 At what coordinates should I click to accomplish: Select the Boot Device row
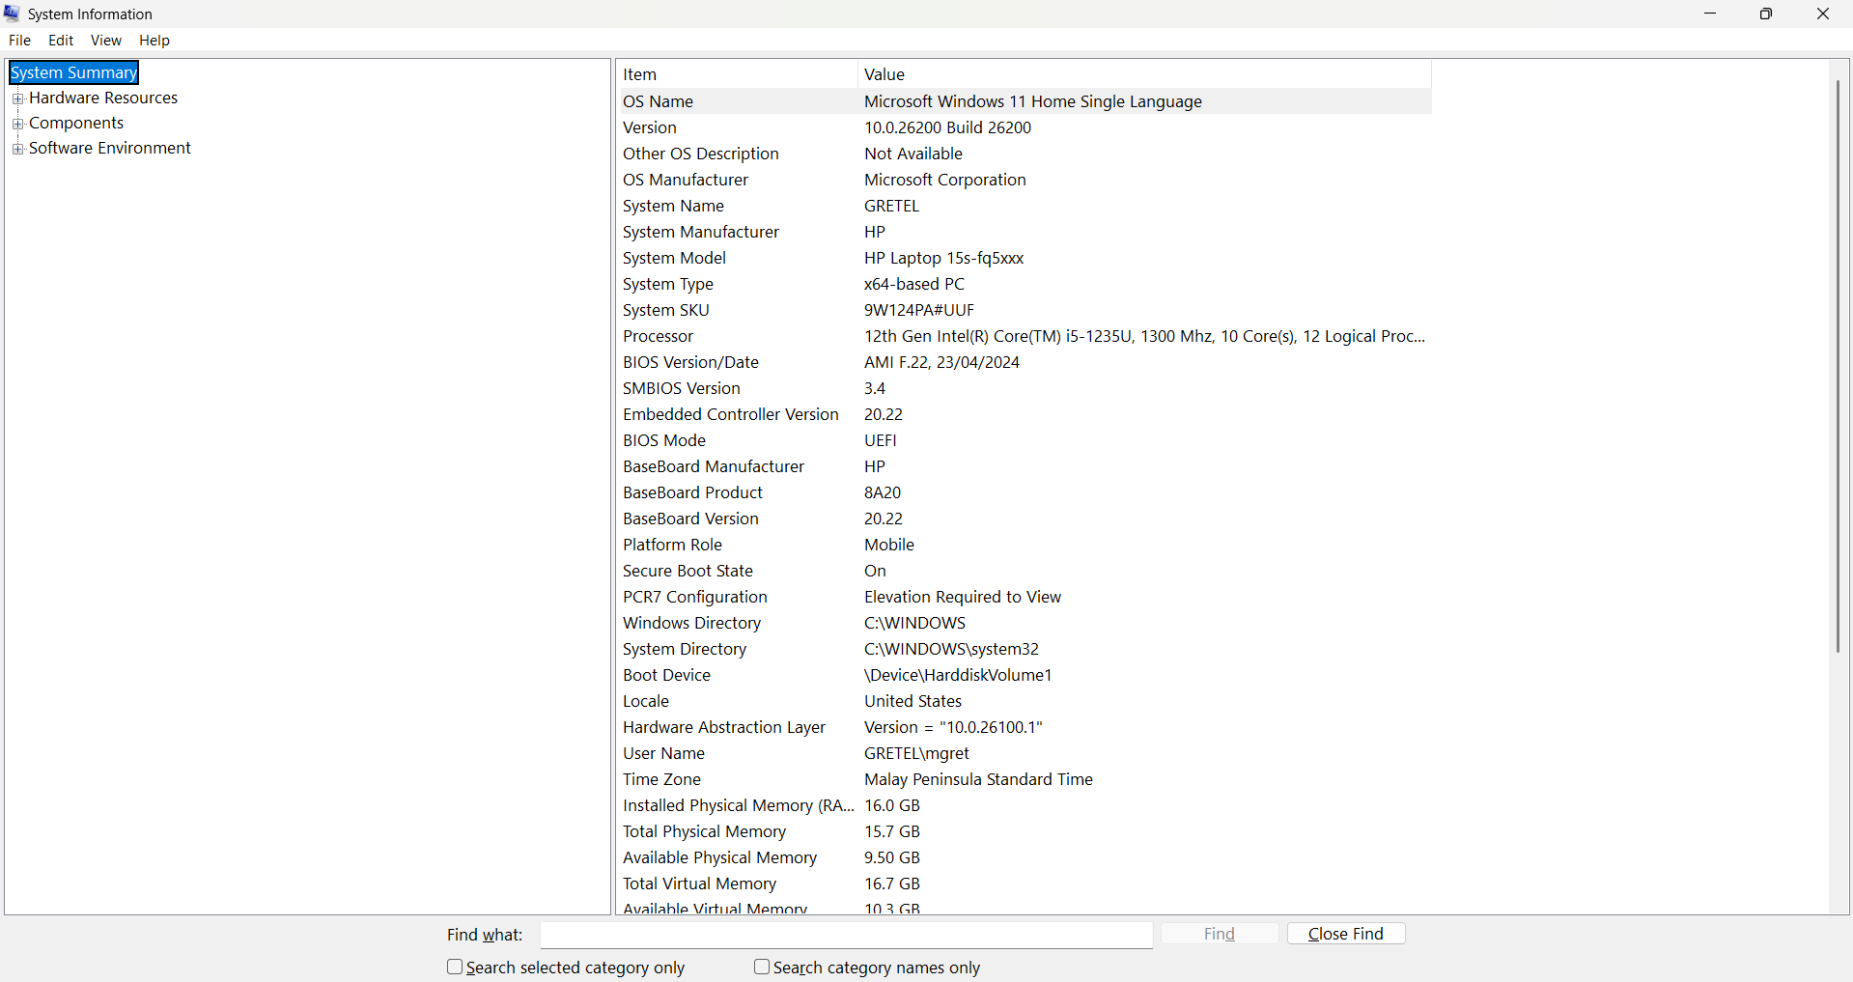[1024, 675]
